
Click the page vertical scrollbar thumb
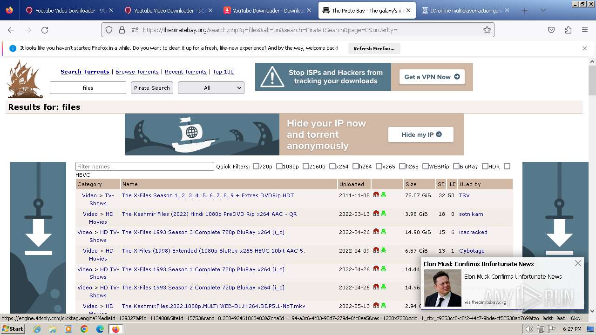point(592,80)
